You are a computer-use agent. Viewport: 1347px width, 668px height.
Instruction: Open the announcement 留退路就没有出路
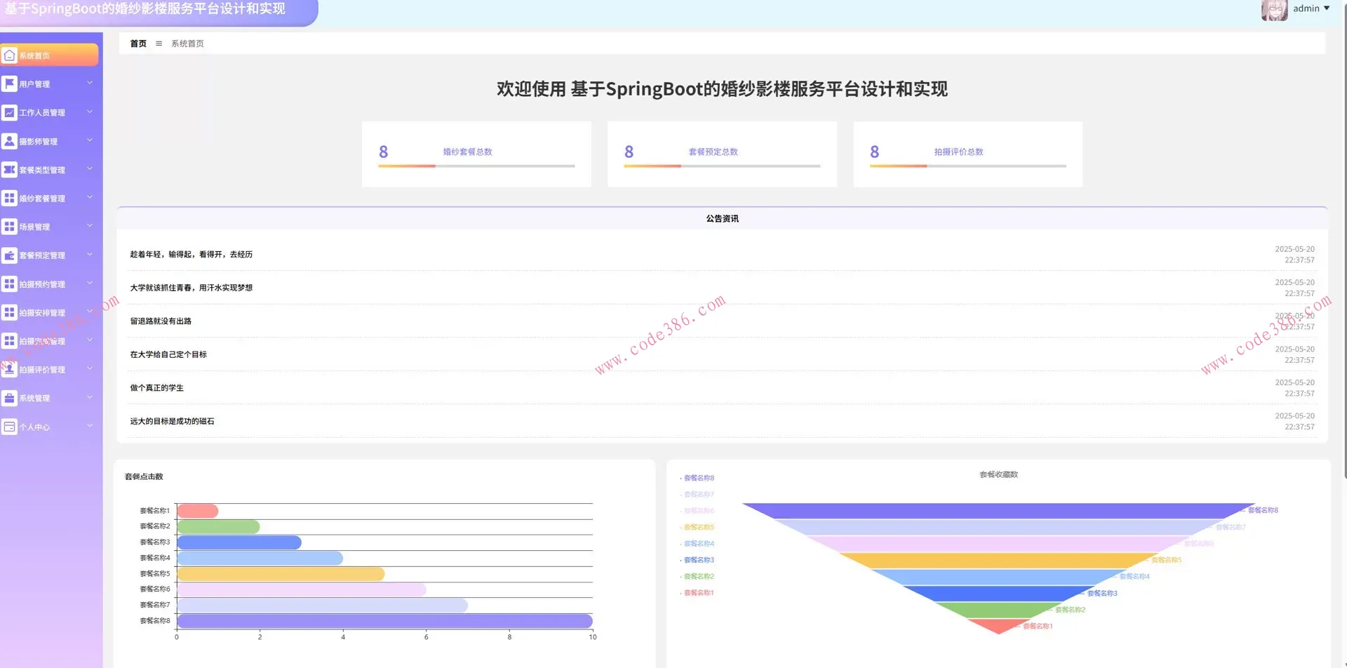(161, 321)
